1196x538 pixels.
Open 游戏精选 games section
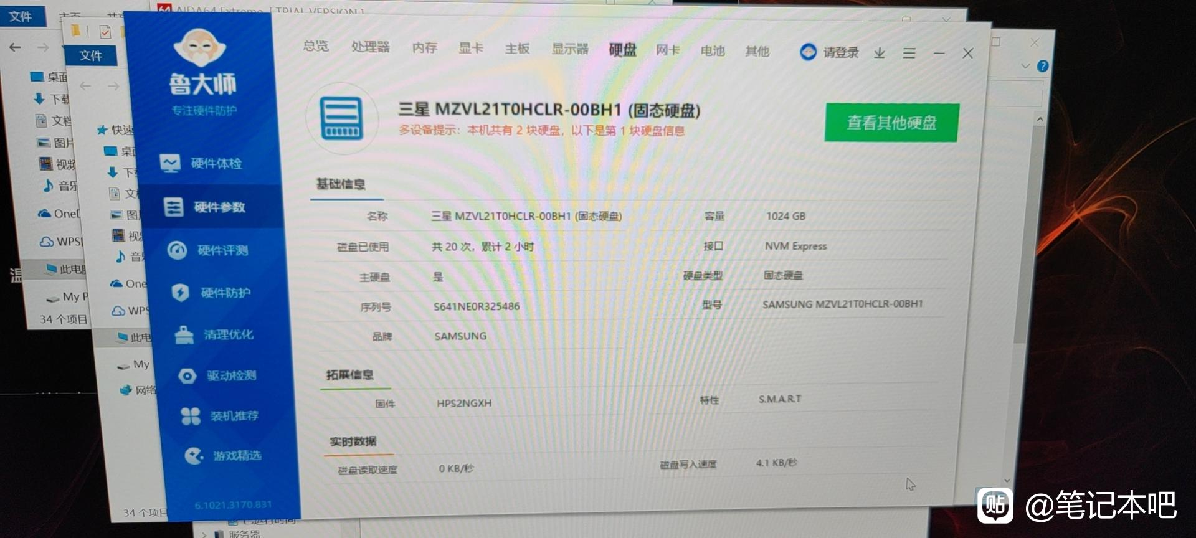[222, 456]
